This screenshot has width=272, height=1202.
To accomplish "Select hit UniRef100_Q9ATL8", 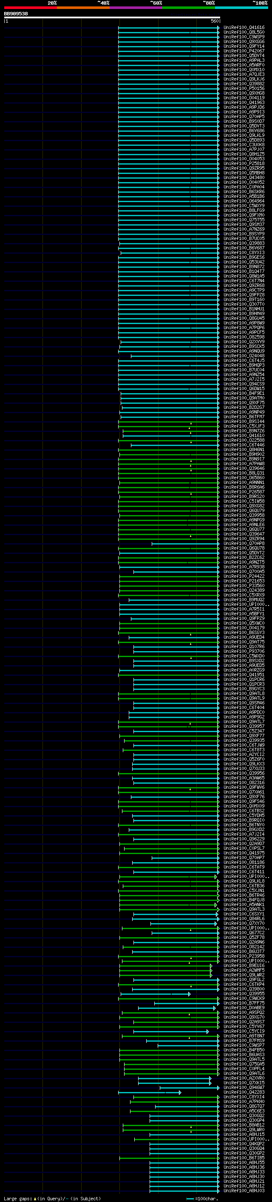I will pos(244,693).
